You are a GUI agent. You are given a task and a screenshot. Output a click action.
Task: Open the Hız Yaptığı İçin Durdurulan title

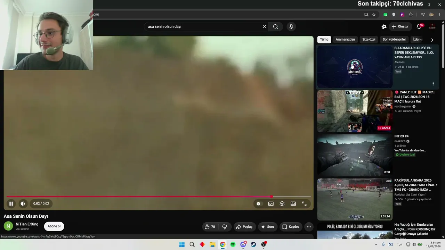click(415, 229)
